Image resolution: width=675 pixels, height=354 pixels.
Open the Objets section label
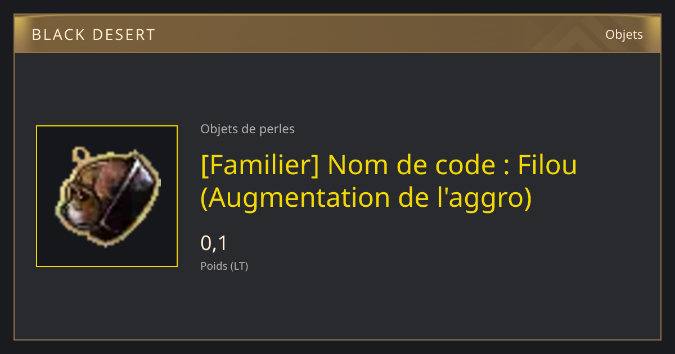point(624,35)
